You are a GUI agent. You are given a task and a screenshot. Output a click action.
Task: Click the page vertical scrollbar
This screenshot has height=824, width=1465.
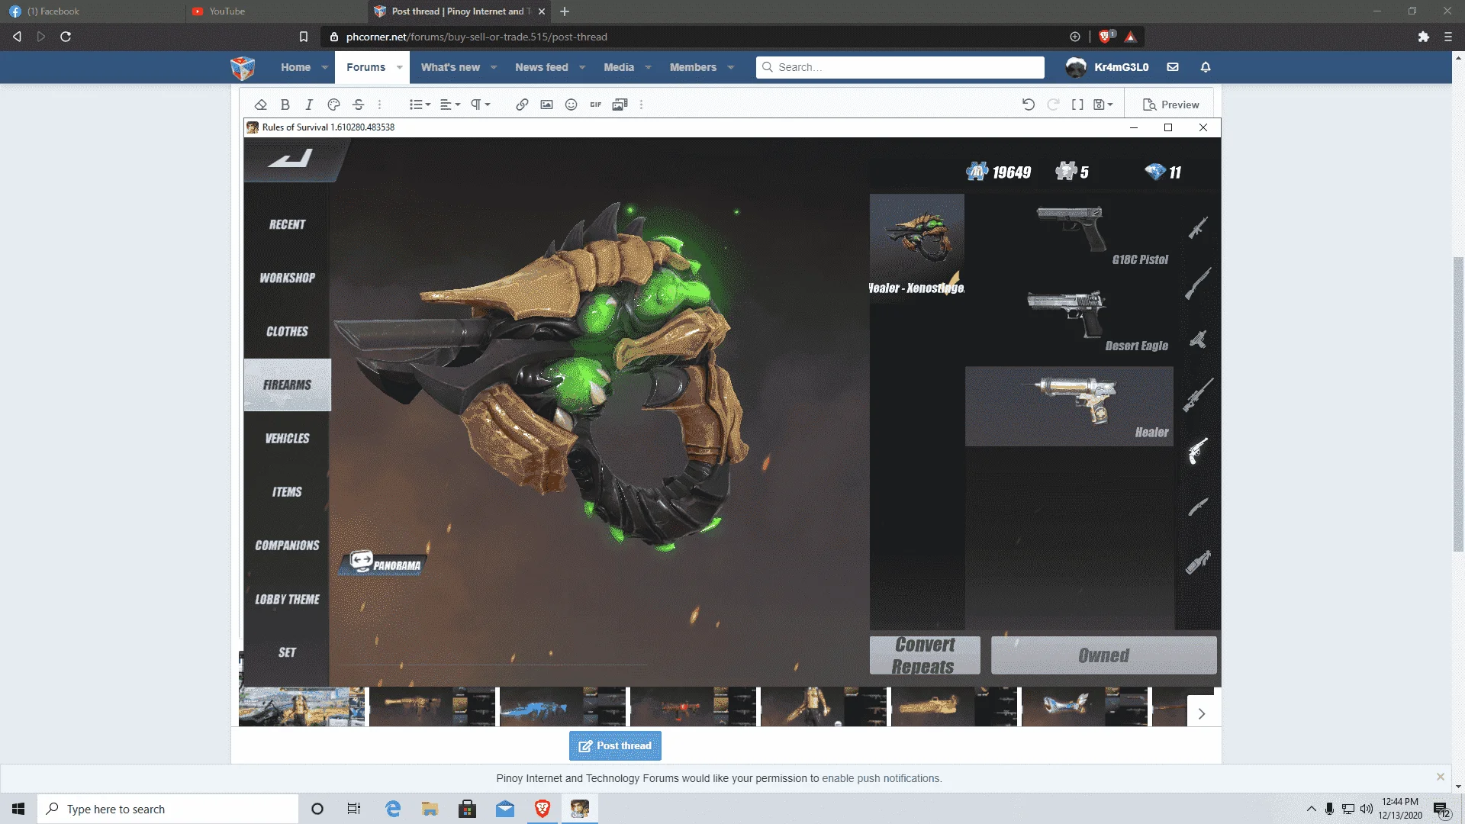1458,404
